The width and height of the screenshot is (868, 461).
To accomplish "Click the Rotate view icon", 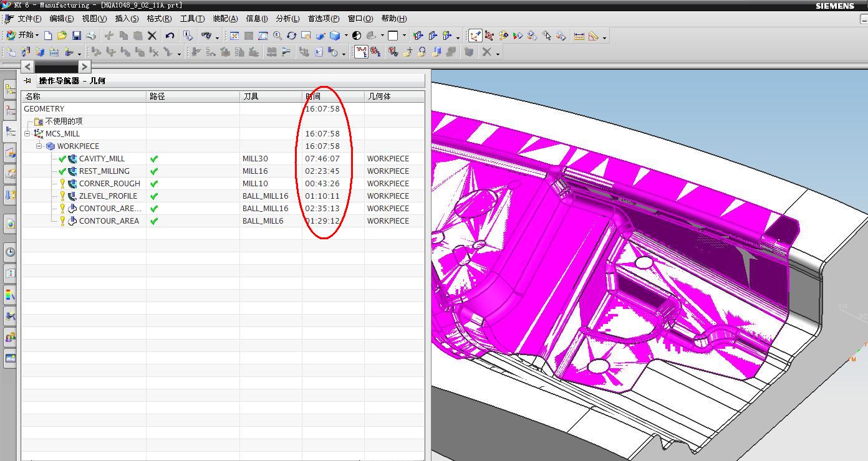I will (x=291, y=36).
